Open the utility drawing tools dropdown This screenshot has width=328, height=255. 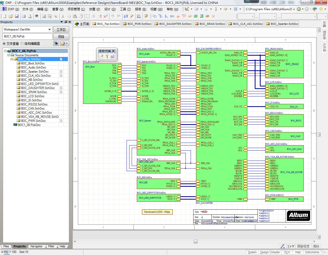191,9
